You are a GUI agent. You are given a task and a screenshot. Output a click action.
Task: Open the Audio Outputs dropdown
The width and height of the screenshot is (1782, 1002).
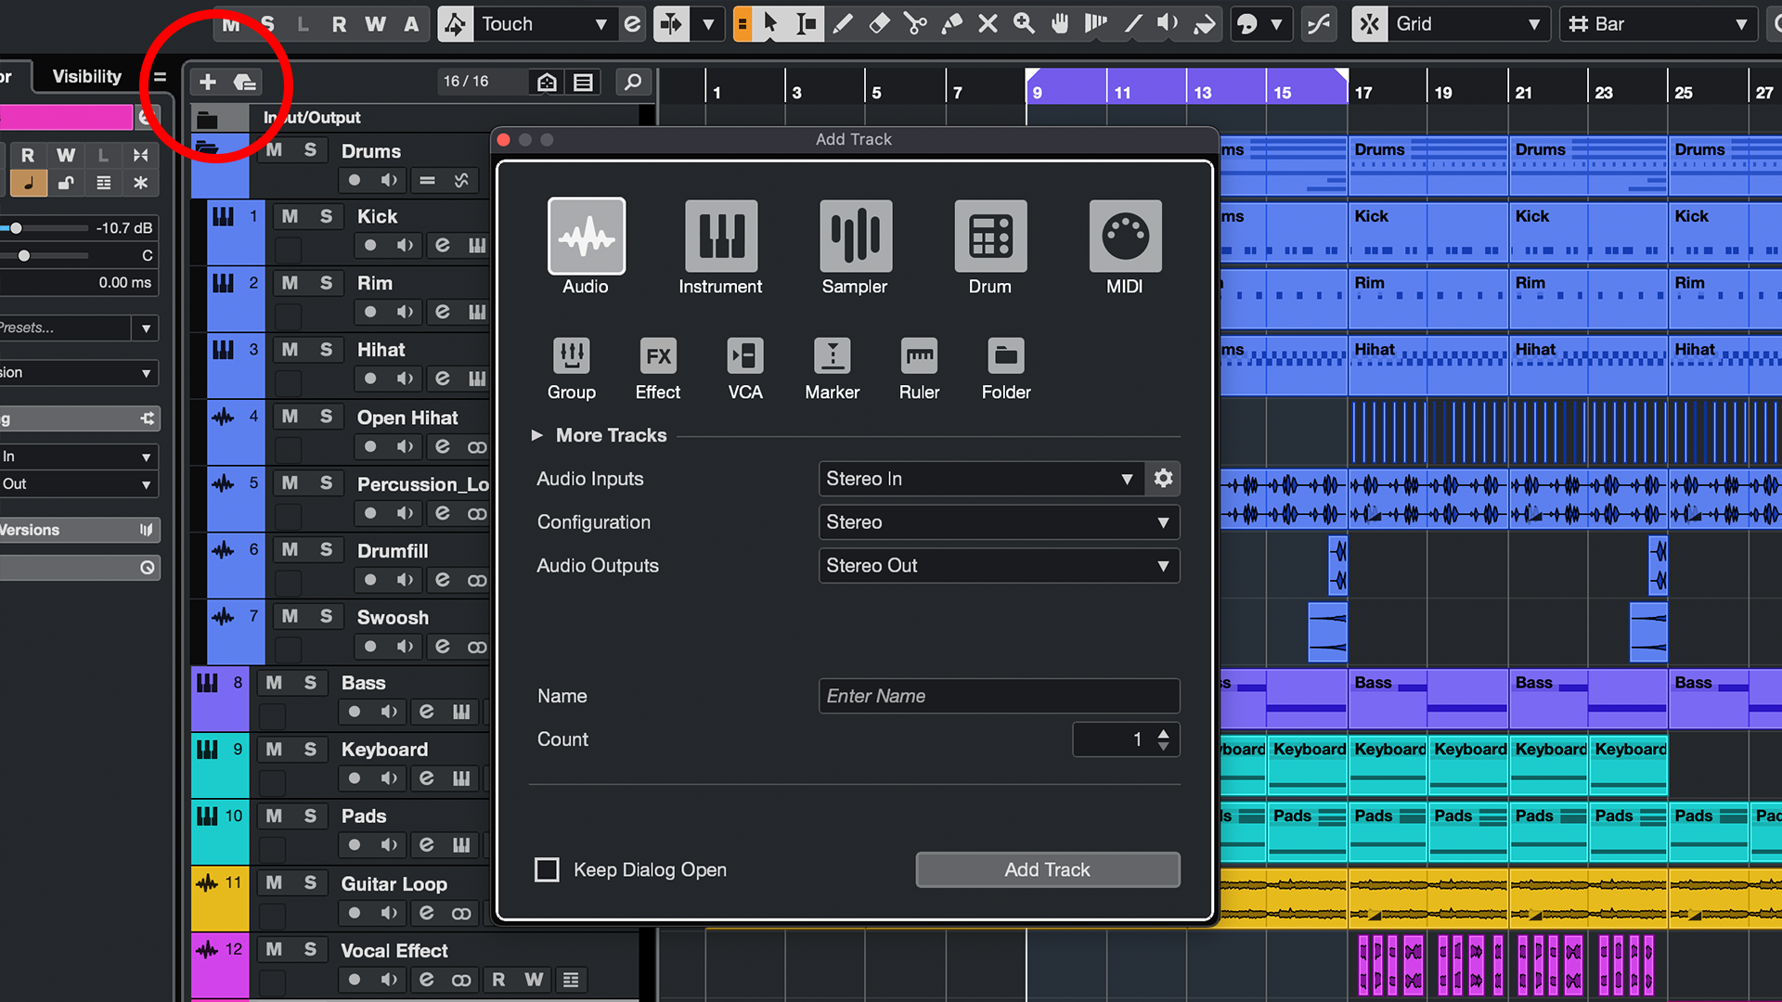(x=998, y=566)
